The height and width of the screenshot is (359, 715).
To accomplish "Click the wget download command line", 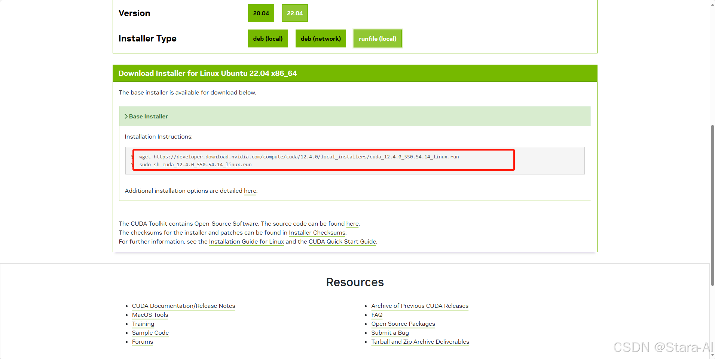I will (299, 157).
